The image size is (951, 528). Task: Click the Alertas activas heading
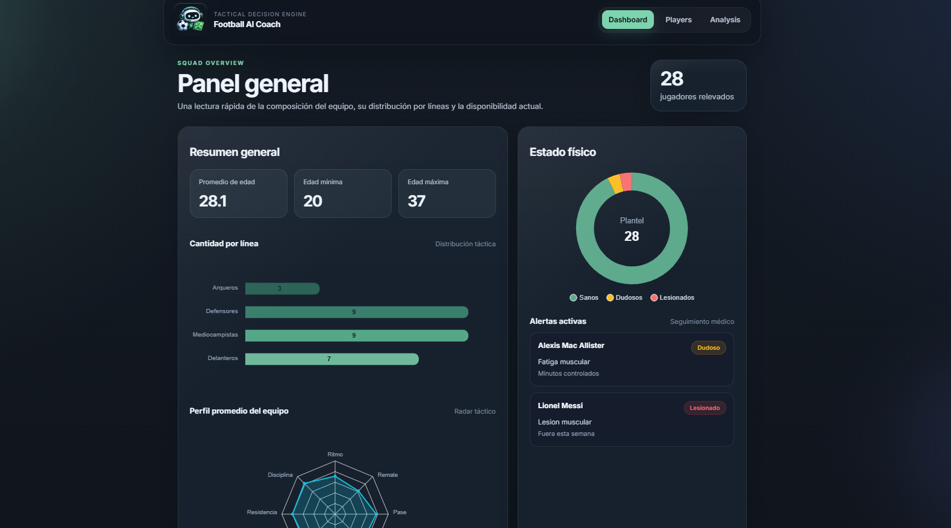[x=557, y=321]
